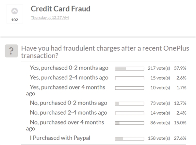Click the 37.9% result progress bar

point(129,68)
